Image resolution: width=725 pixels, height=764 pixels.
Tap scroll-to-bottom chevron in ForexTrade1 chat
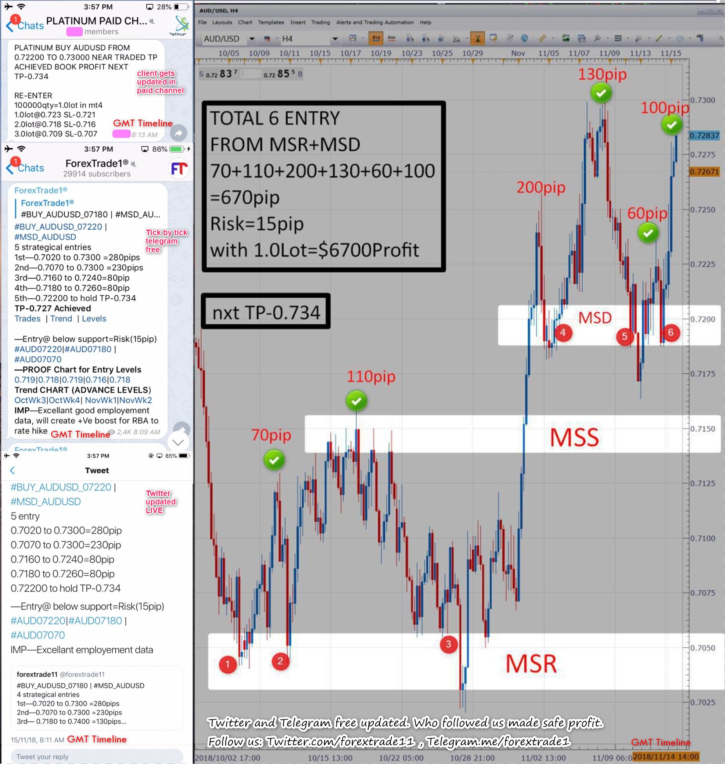178,442
